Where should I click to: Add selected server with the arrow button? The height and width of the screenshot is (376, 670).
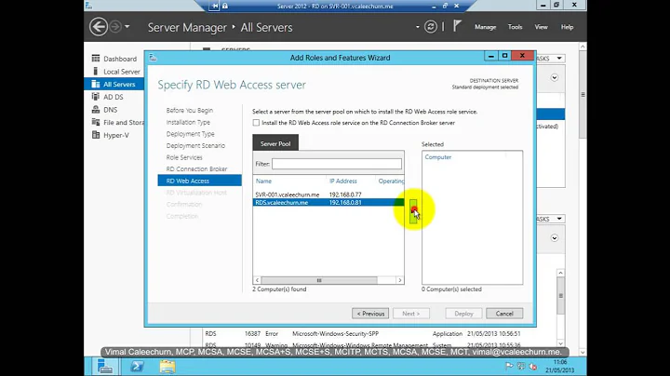pyautogui.click(x=413, y=211)
